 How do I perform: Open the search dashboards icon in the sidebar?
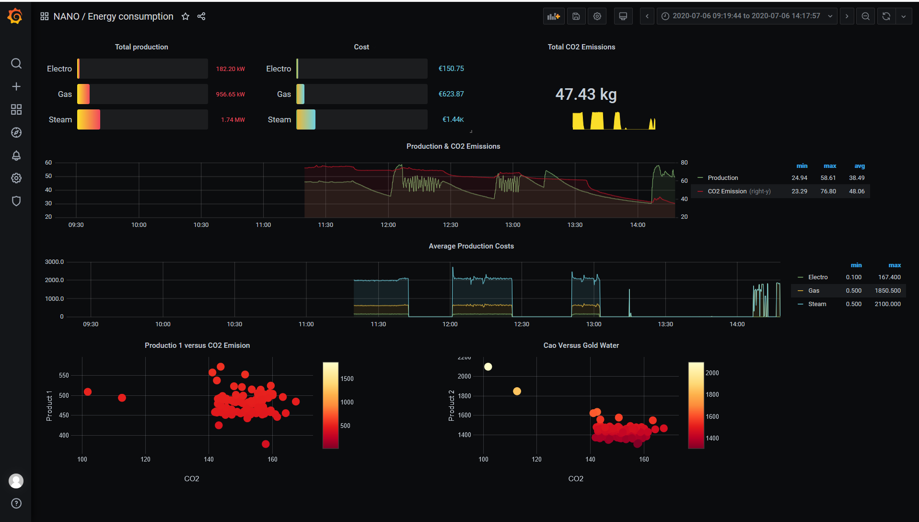pos(16,63)
